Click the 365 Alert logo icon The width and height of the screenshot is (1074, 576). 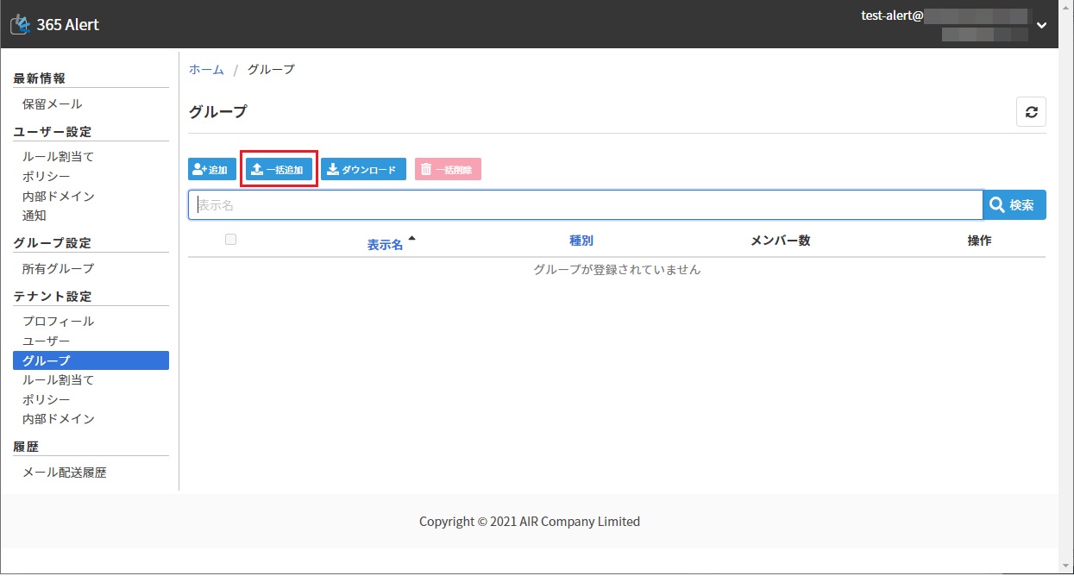21,25
